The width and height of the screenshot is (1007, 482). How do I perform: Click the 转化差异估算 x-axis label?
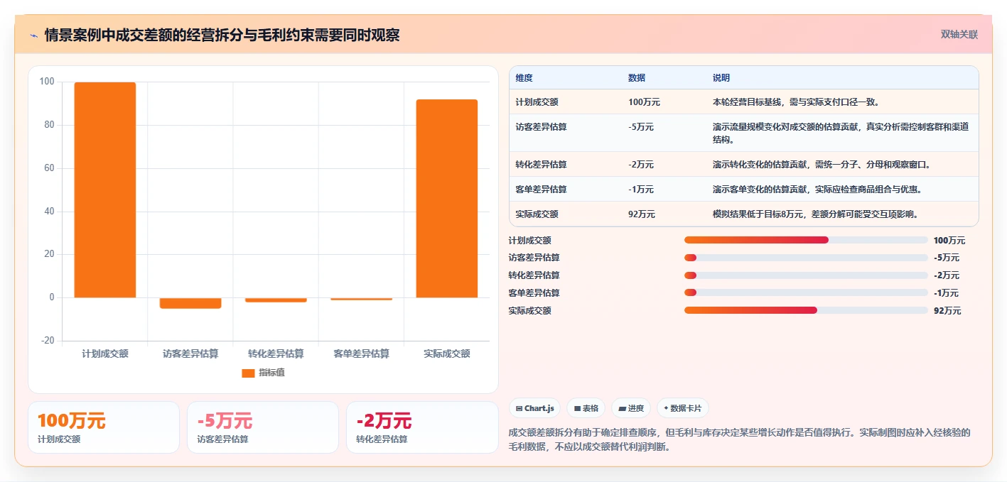[x=276, y=354]
